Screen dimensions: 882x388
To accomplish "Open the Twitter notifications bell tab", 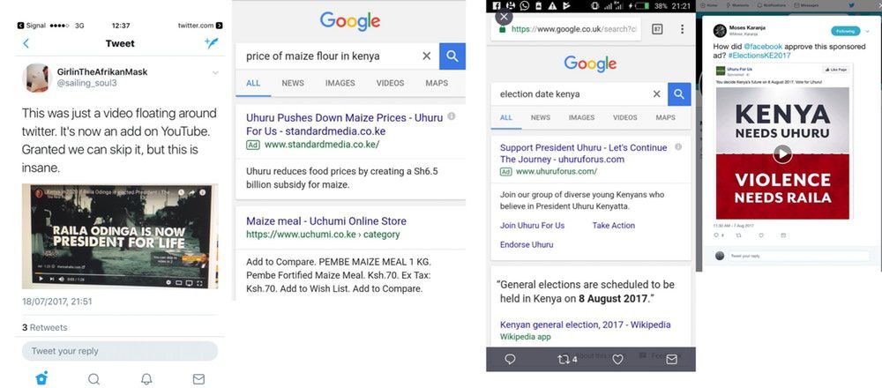I will click(x=146, y=379).
